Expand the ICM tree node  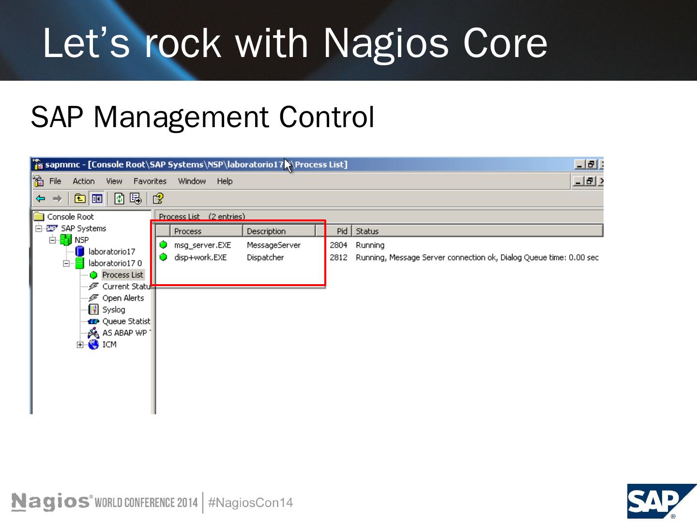[x=80, y=345]
